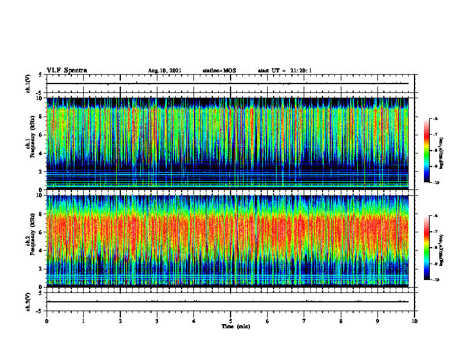The width and height of the screenshot is (467, 360).
Task: Click the '3' minute time axis label
Action: [x=157, y=321]
